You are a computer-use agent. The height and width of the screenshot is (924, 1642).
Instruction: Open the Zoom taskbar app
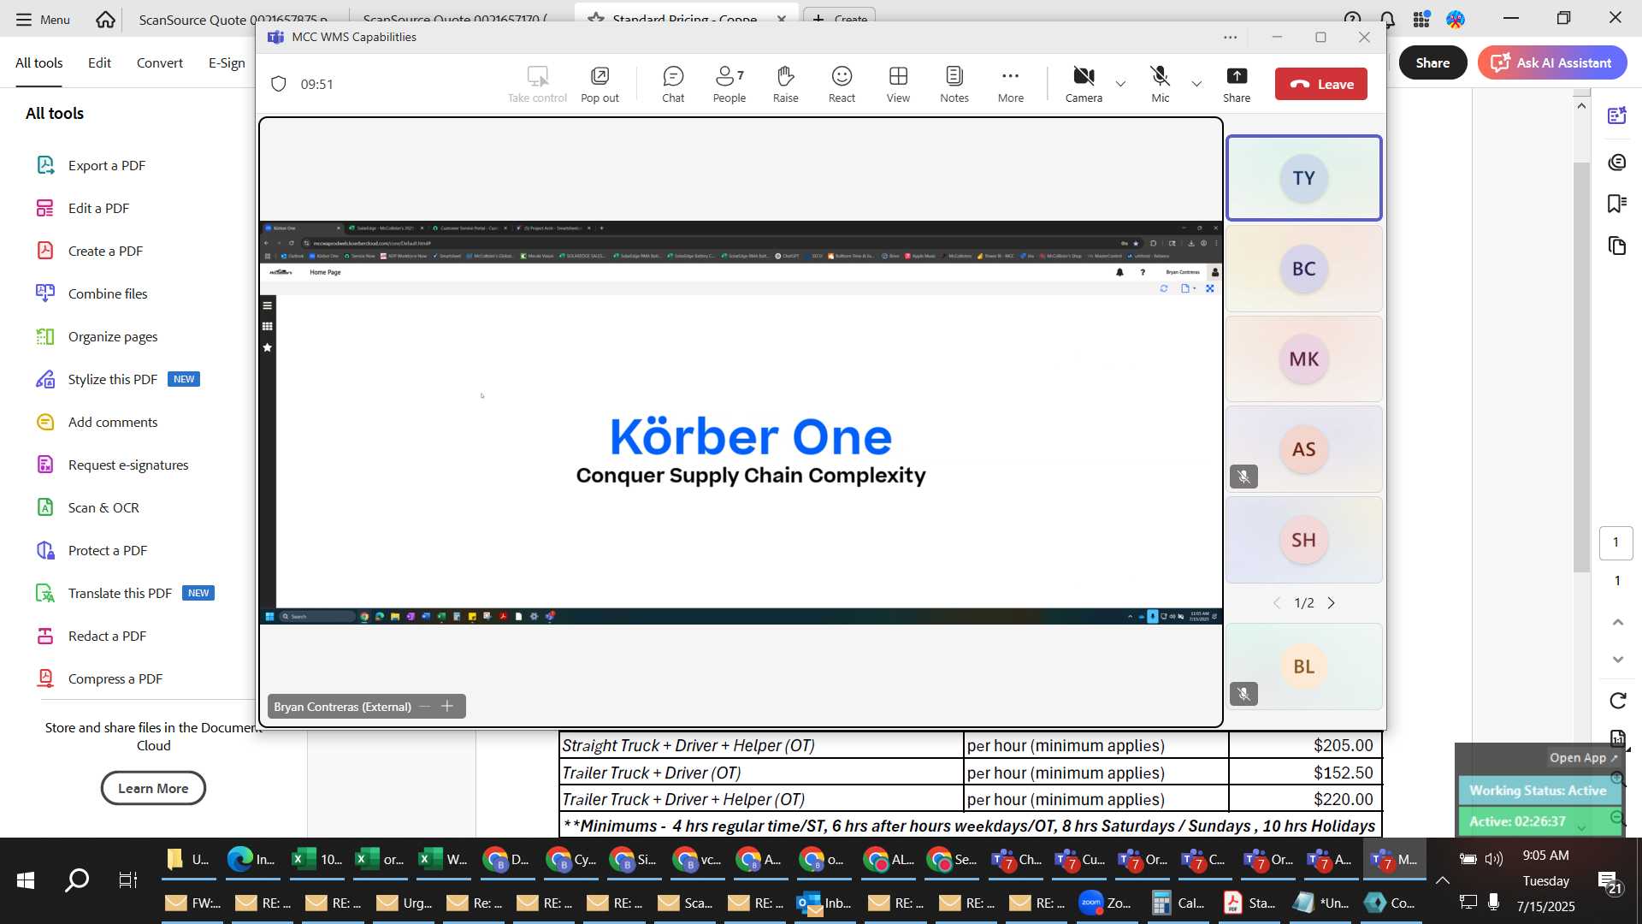(1106, 903)
